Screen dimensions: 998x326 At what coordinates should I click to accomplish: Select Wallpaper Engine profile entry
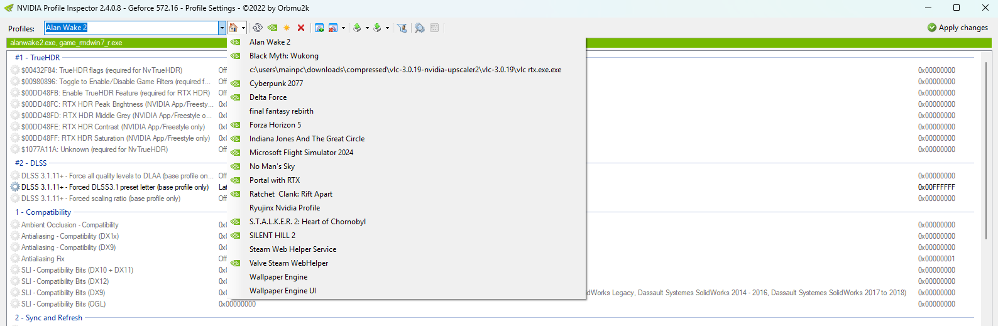point(407,277)
